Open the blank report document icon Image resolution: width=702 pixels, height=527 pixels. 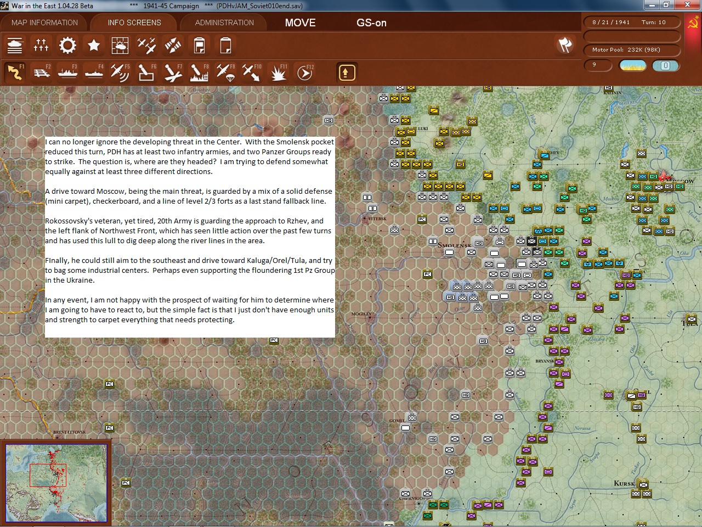[x=225, y=46]
